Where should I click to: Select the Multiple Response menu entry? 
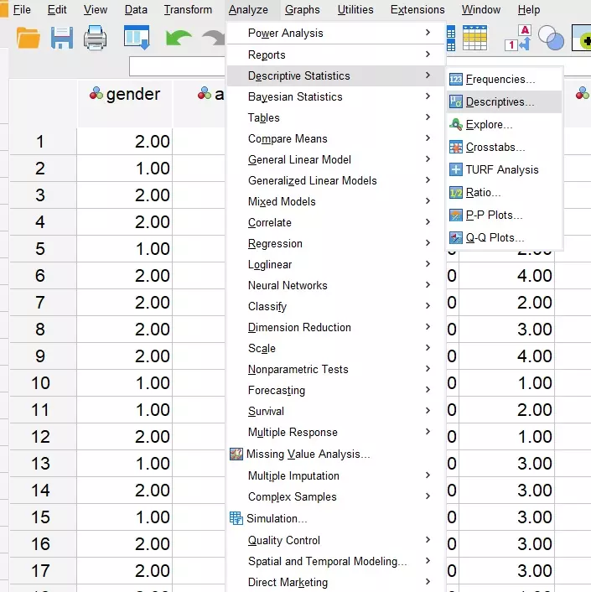coord(336,432)
